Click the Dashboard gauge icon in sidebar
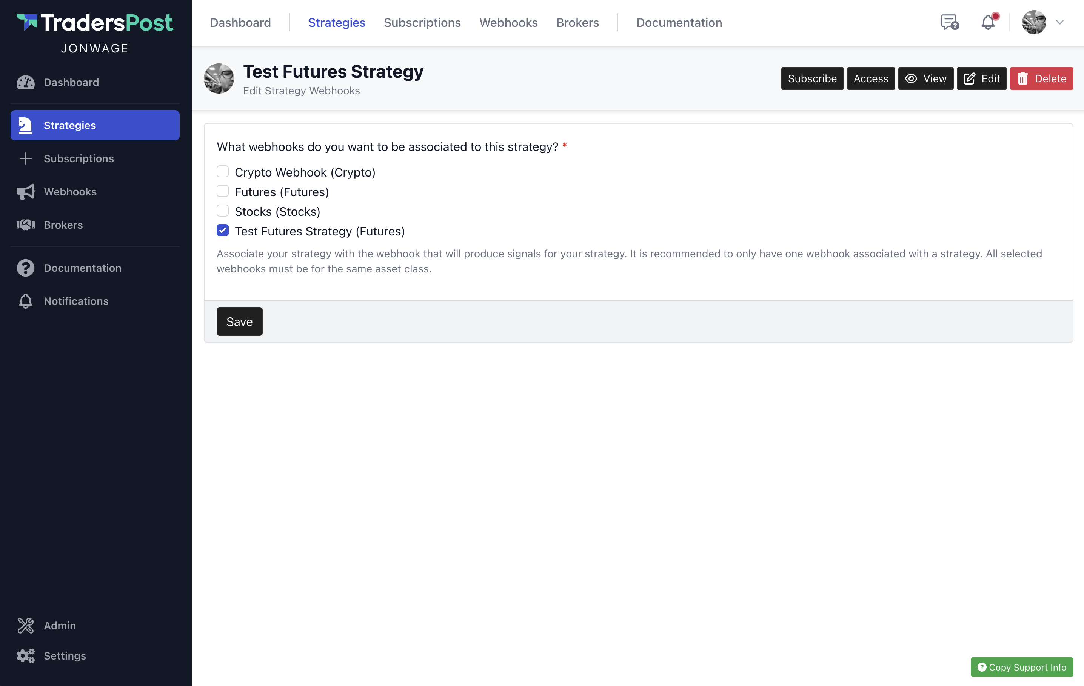The width and height of the screenshot is (1084, 686). 26,82
